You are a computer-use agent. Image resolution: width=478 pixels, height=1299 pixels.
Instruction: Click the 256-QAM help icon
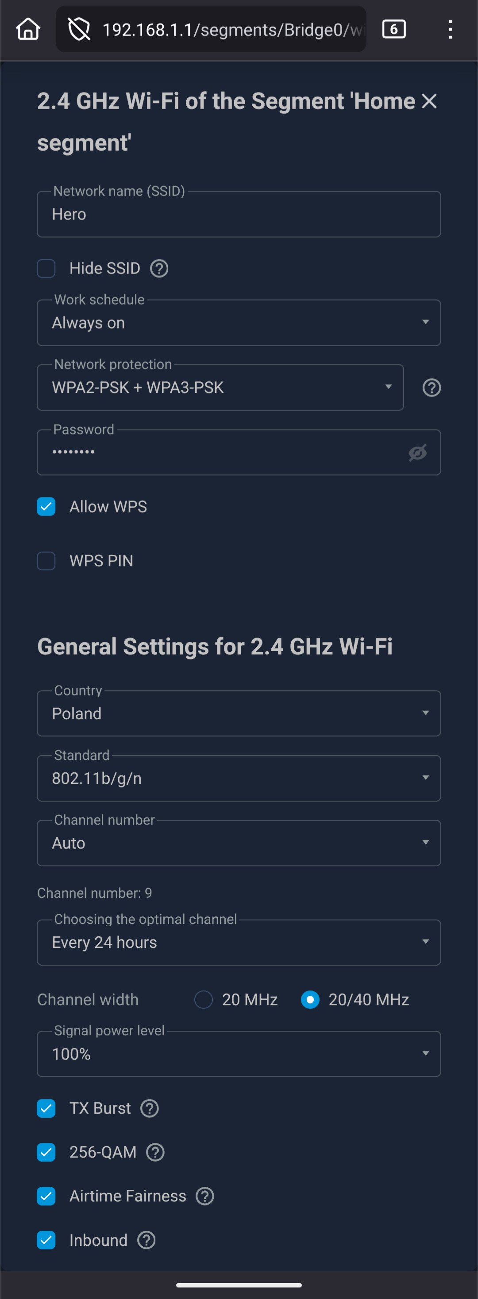[155, 1152]
